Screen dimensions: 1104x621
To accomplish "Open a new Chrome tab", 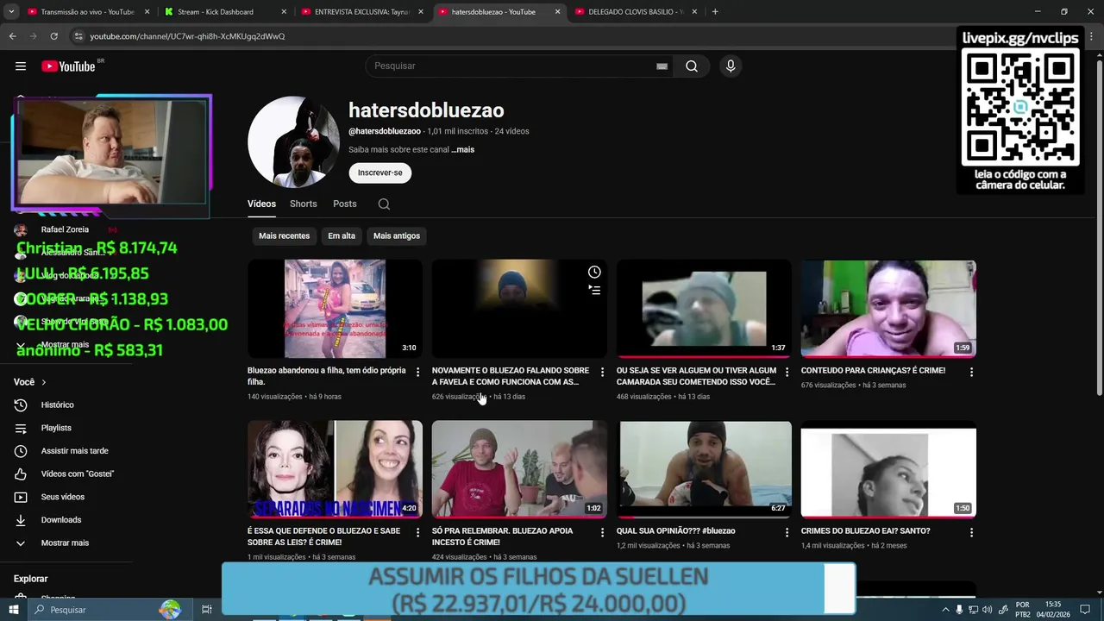I will click(x=715, y=12).
